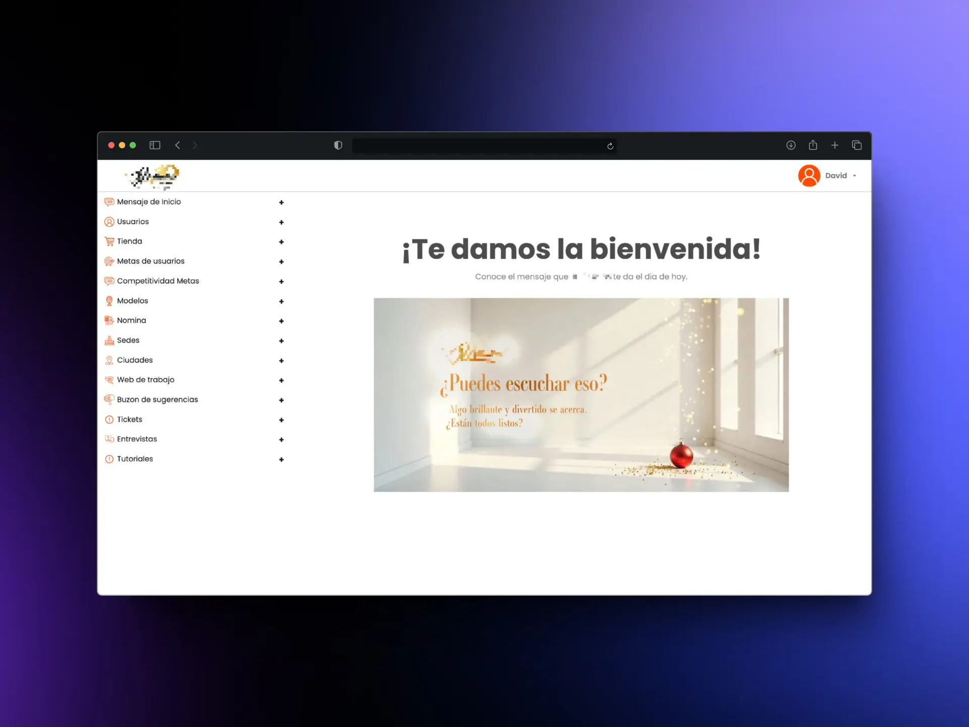Screen dimensions: 969x727
Task: Go forward with browser forward arrow
Action: coord(195,145)
